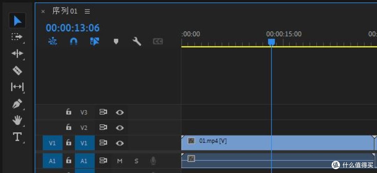Click fx badge on 01.mp4 video clip
This screenshot has height=173, width=377.
191,141
